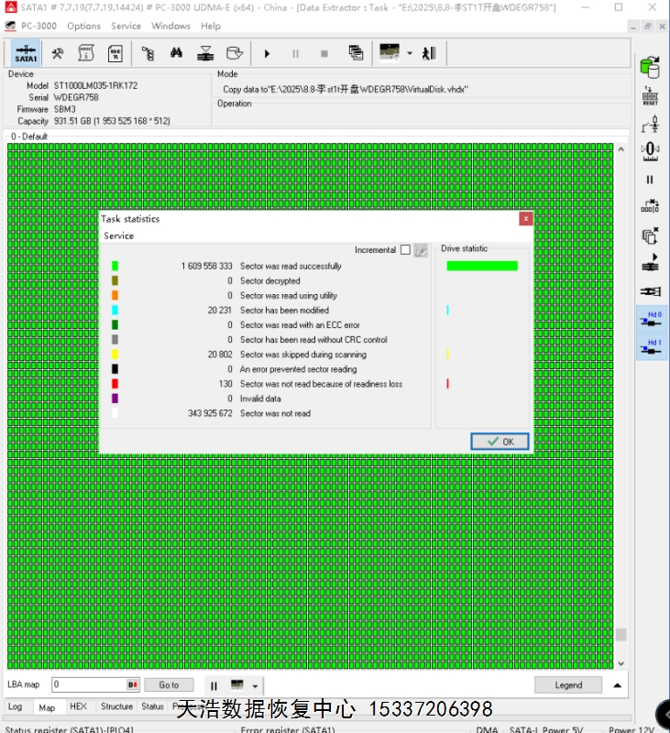This screenshot has width=670, height=733.
Task: Click the pause icon in right sidebar
Action: [x=650, y=180]
